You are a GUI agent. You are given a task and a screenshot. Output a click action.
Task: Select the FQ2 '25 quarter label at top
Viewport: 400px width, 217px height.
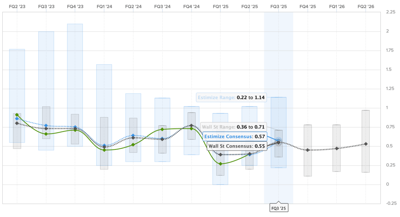(249, 7)
